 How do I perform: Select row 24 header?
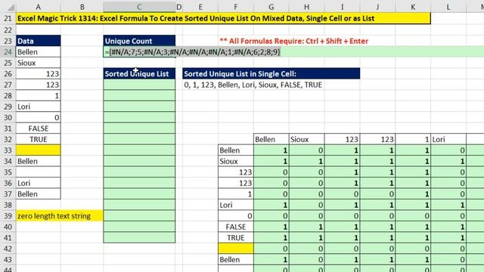click(x=8, y=52)
